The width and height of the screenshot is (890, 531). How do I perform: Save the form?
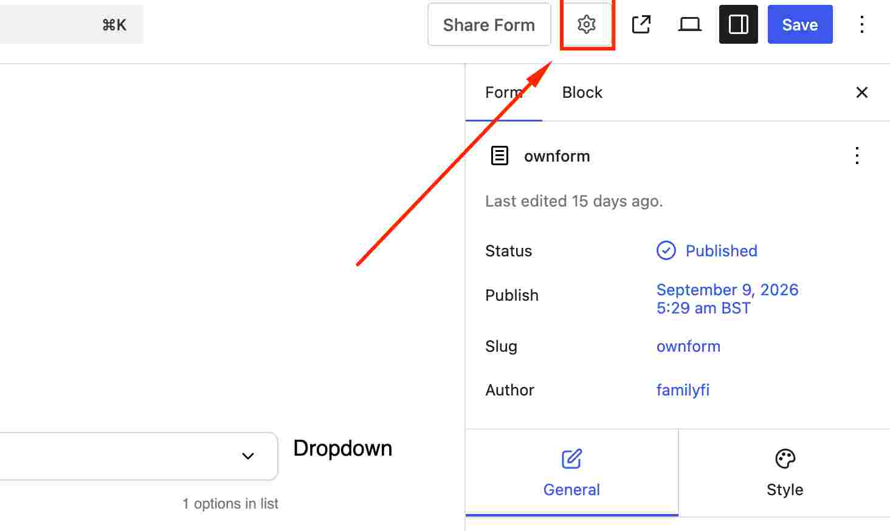coord(800,24)
